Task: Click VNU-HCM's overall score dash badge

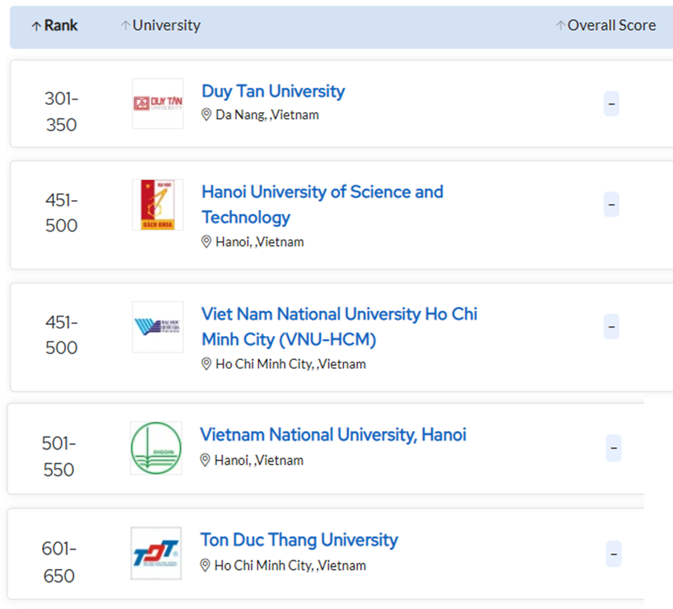Action: 611,327
